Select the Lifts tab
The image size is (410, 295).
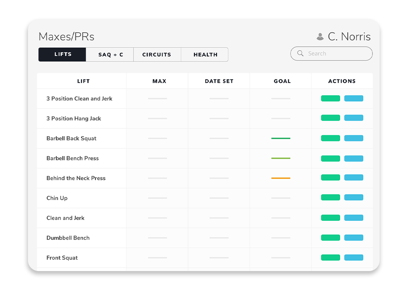pos(63,55)
